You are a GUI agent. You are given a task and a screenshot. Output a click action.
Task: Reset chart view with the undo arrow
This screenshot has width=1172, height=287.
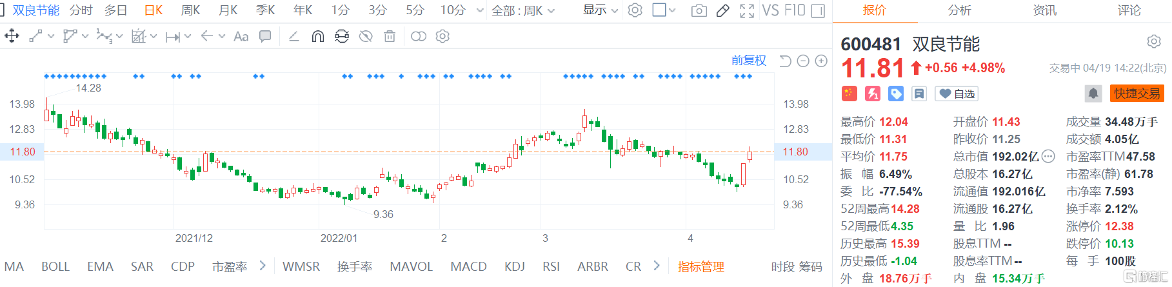tap(785, 61)
